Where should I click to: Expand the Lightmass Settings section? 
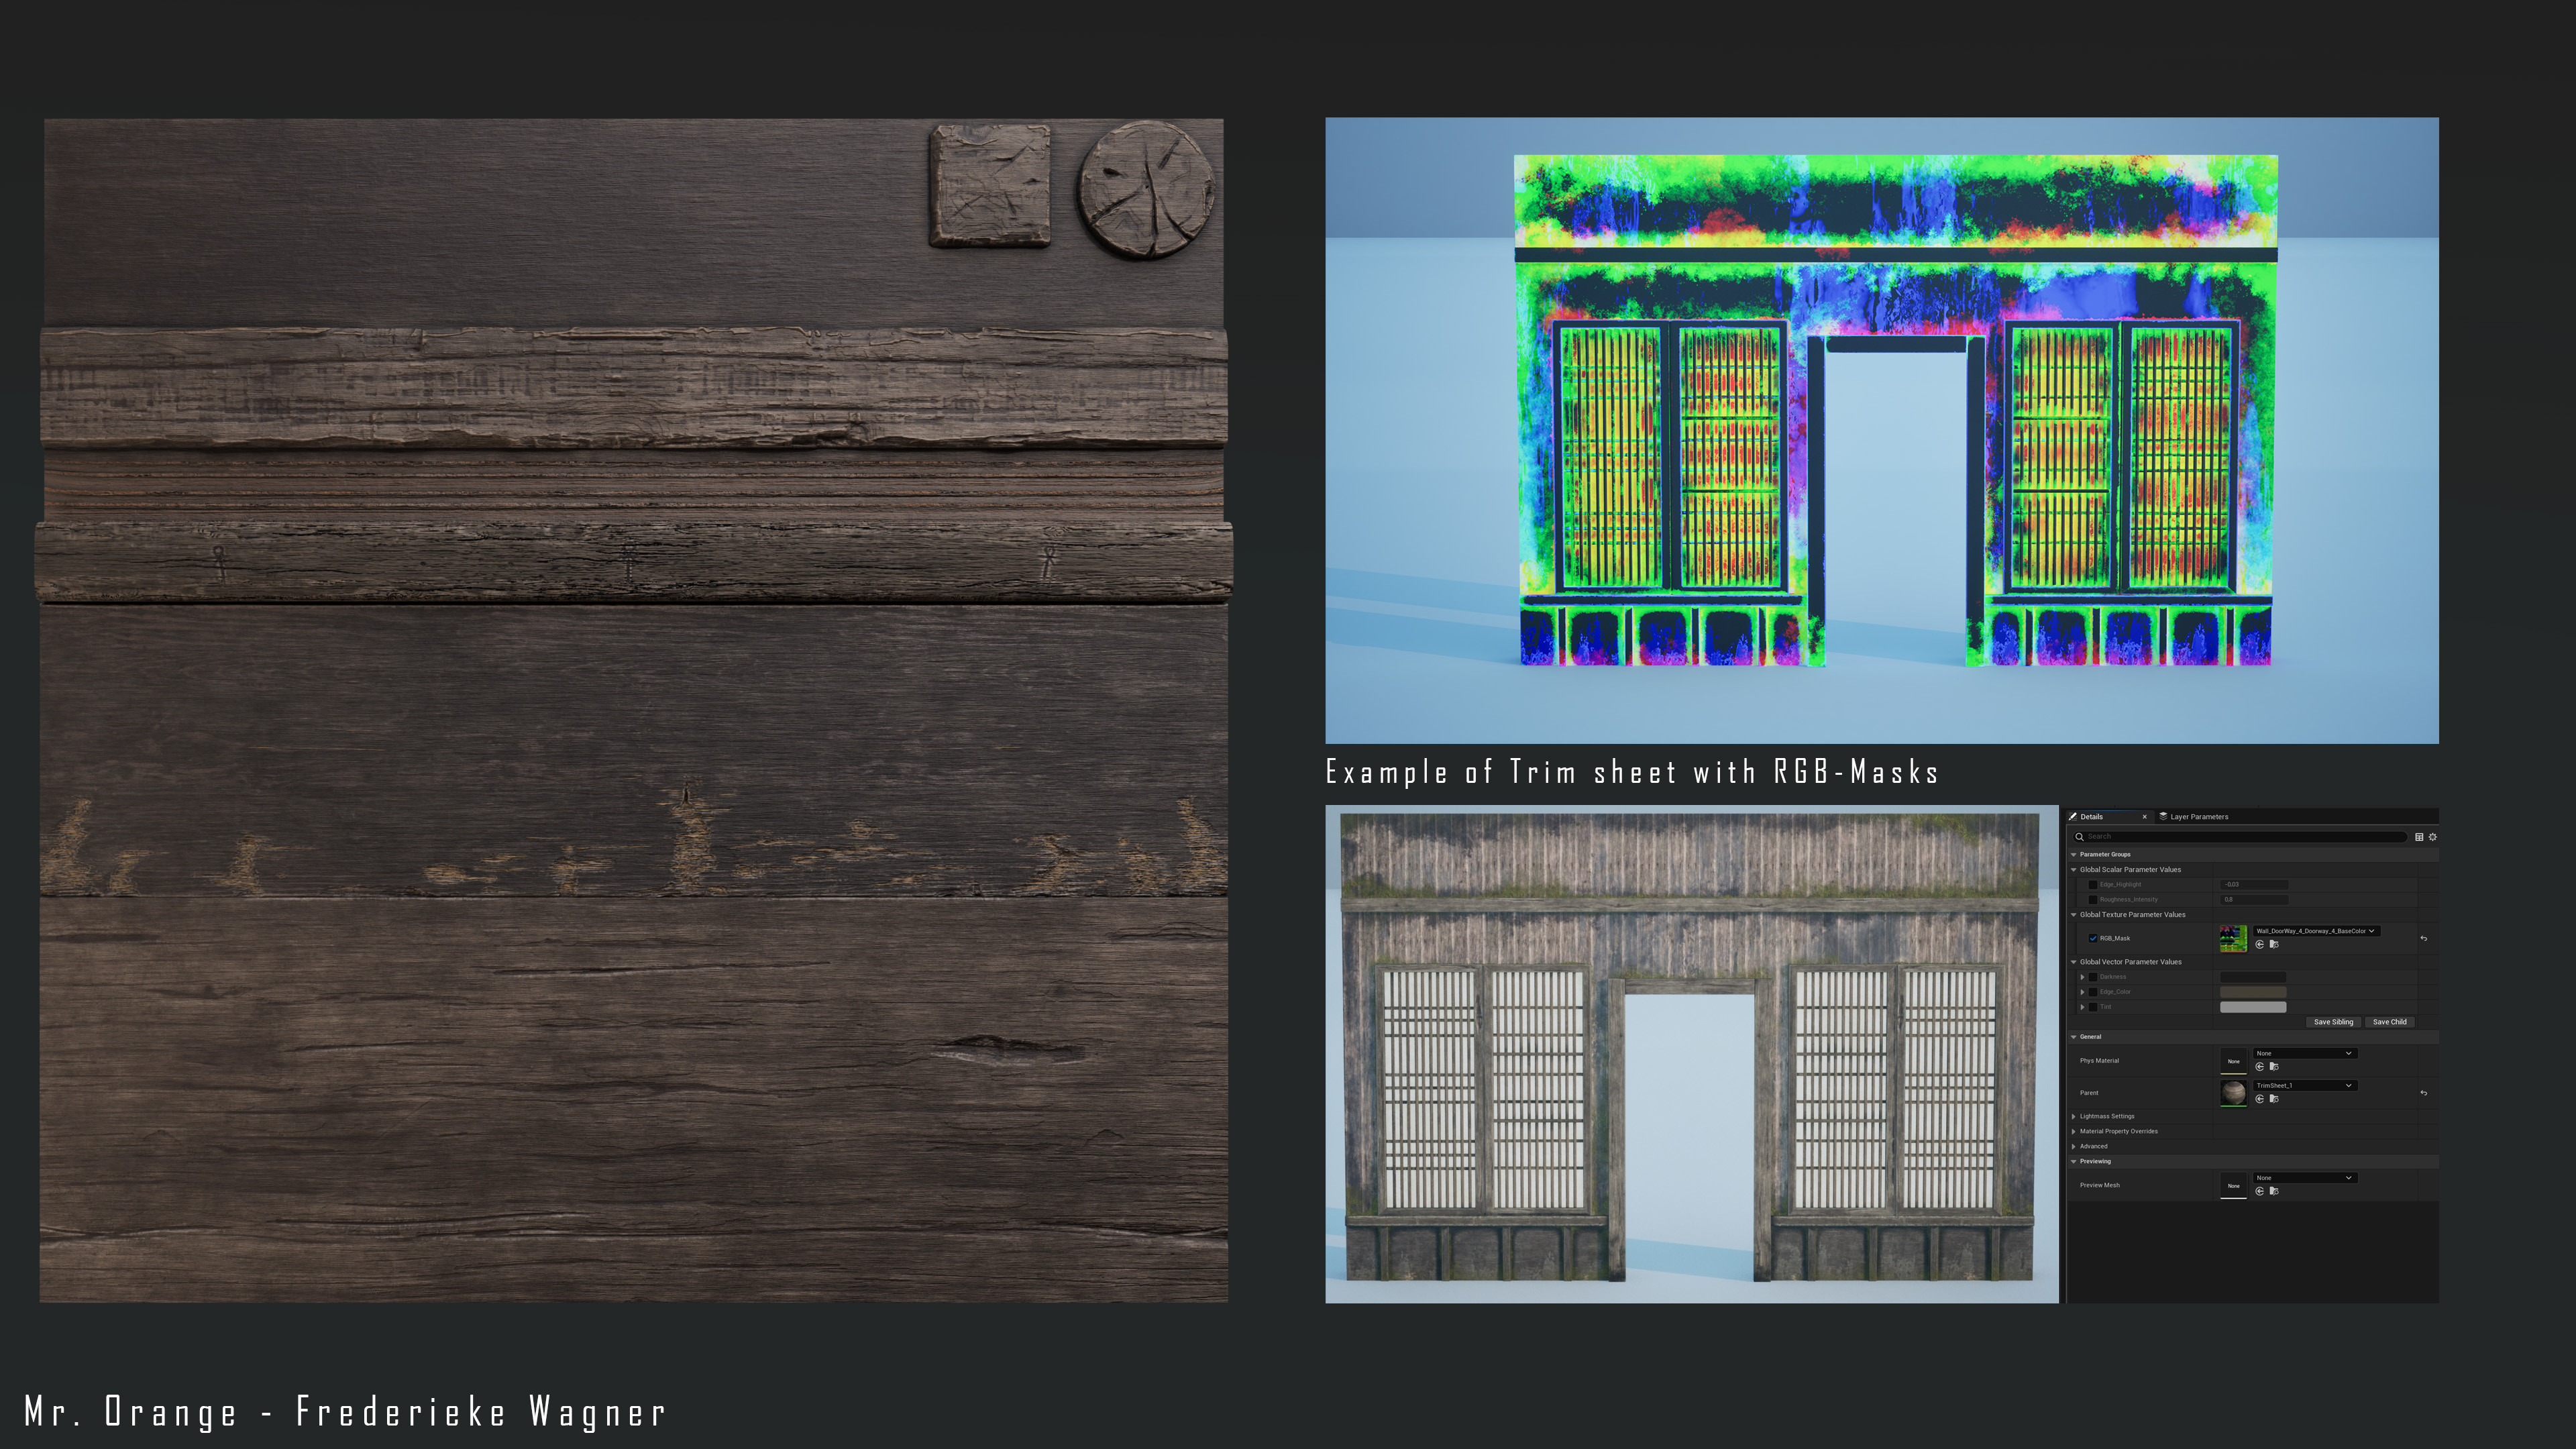click(x=2074, y=1116)
